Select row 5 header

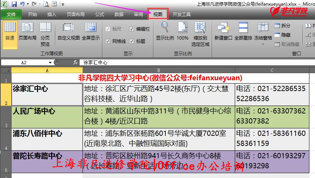[6, 162]
